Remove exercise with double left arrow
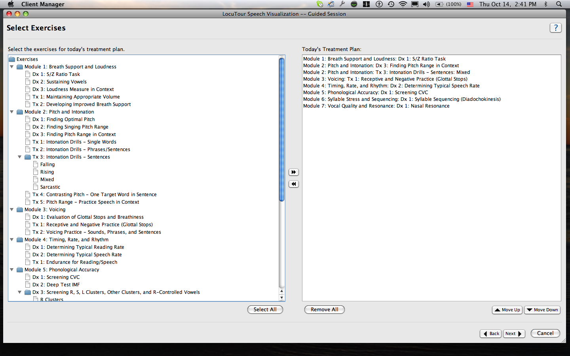Screen dimensions: 570x356 (294, 184)
